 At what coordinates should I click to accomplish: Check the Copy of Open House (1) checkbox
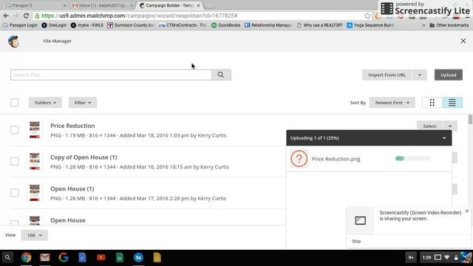click(14, 161)
